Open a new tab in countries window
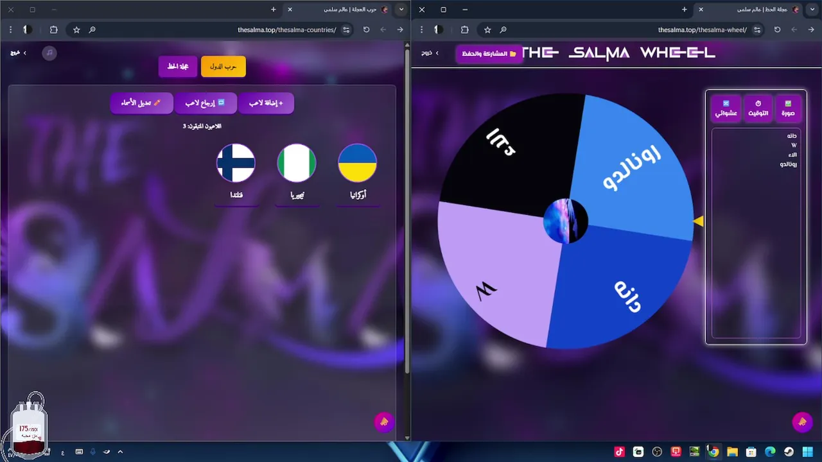The height and width of the screenshot is (462, 822). [274, 10]
